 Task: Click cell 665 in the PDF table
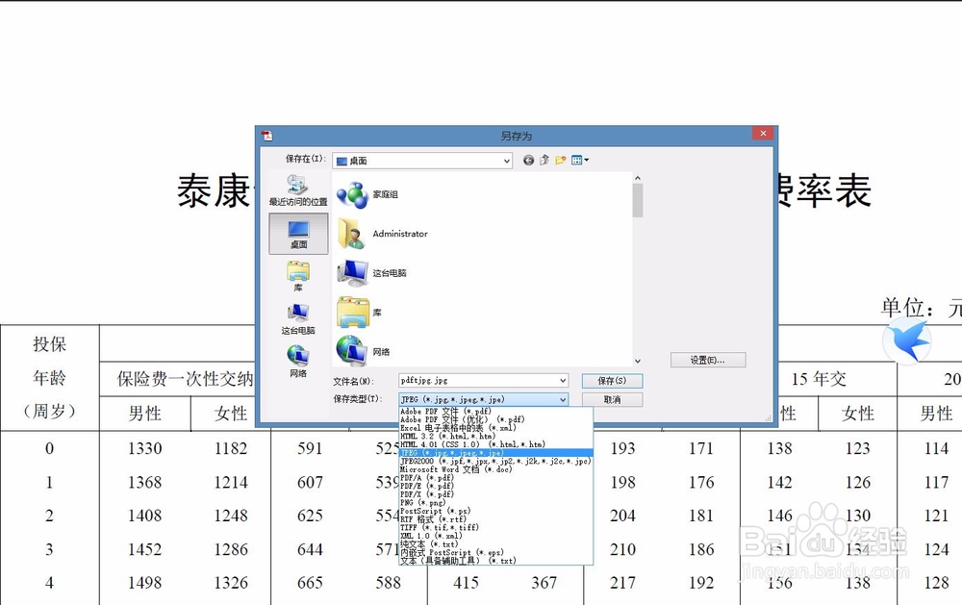[x=310, y=582]
